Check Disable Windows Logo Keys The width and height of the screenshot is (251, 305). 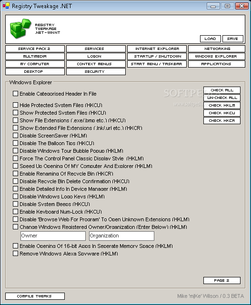[15, 196]
